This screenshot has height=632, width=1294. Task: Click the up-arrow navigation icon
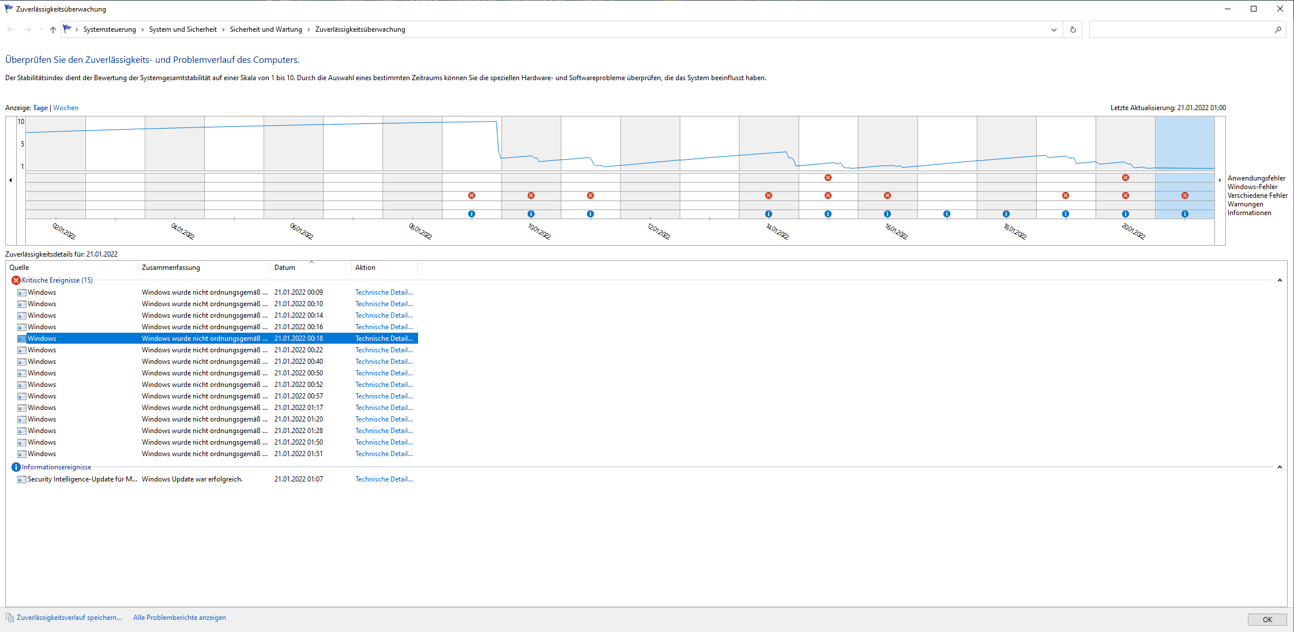[52, 29]
